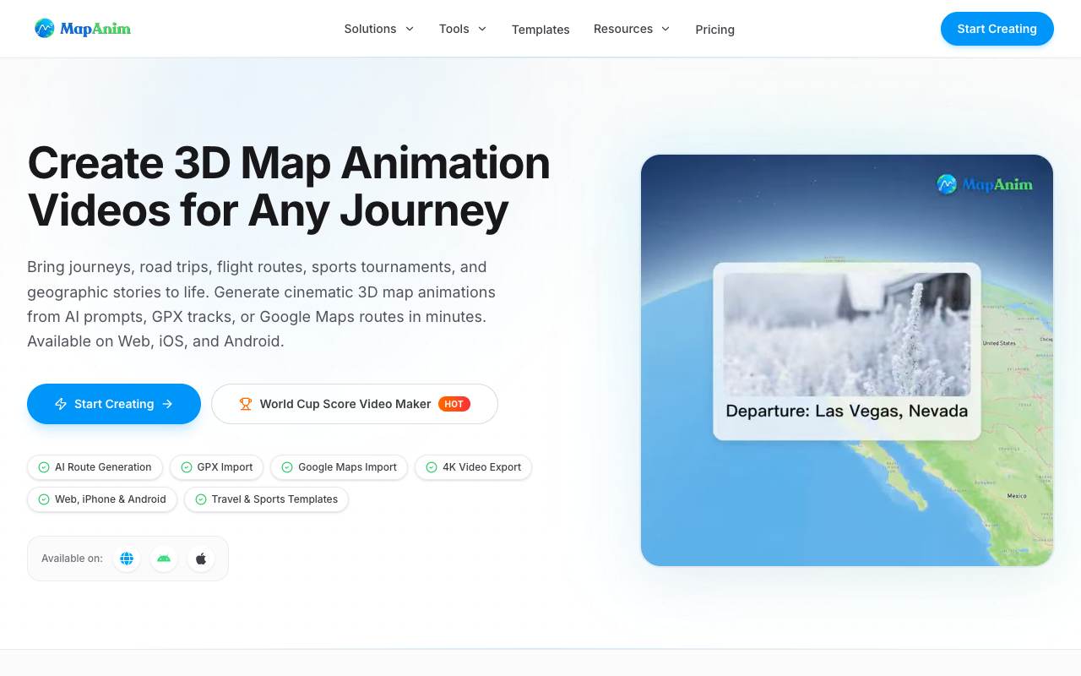Image resolution: width=1081 pixels, height=676 pixels.
Task: Expand the Resources dropdown menu
Action: [x=632, y=29]
